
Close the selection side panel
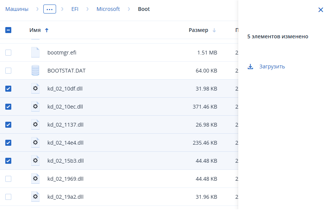(x=321, y=9)
